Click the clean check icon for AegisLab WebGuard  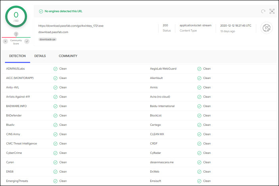(x=199, y=69)
